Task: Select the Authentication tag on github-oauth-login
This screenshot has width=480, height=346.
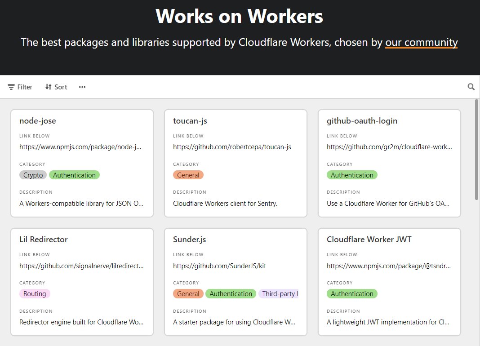Action: 352,175
